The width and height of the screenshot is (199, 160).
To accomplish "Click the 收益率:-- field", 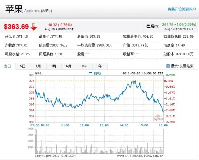I will click(x=131, y=54).
